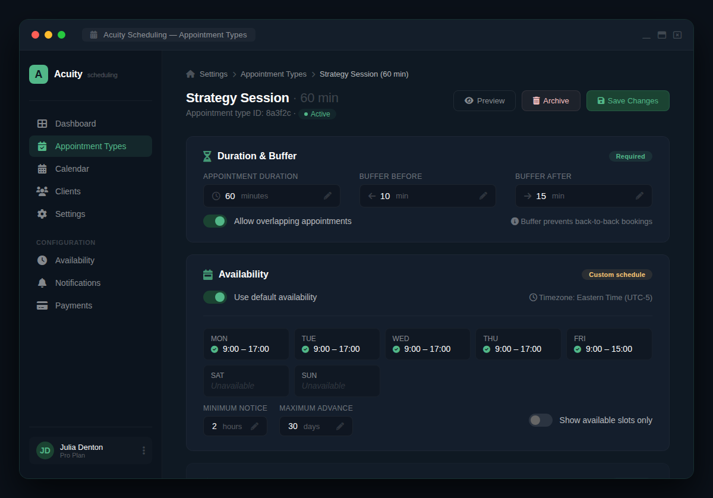Click the Payments card icon
The height and width of the screenshot is (498, 713).
coord(42,305)
